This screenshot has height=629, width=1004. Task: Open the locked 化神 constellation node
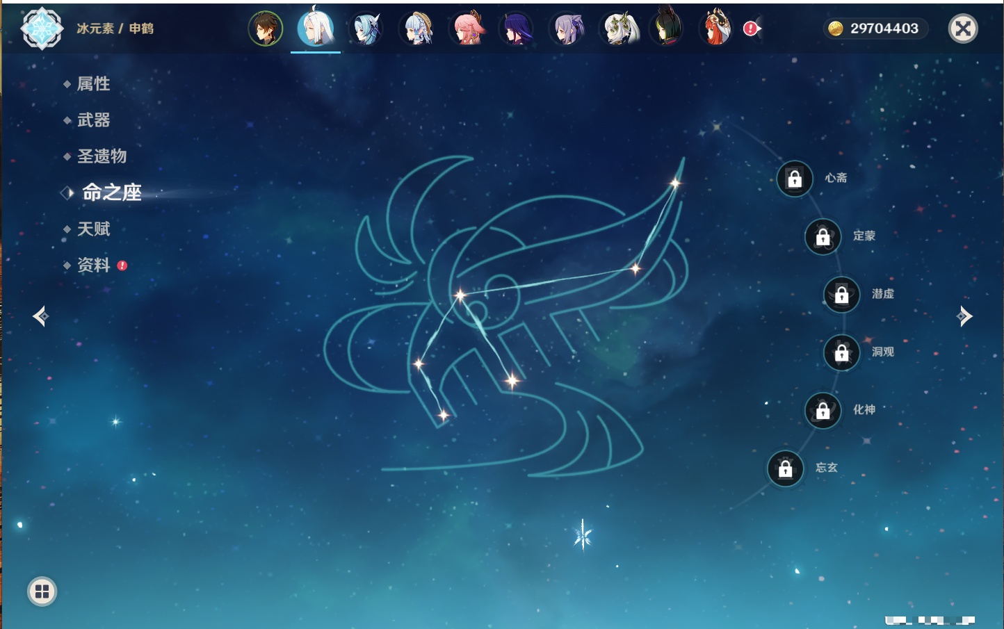click(823, 410)
